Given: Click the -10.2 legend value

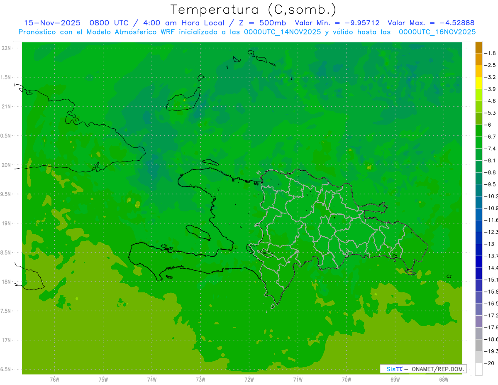Looking at the screenshot, I should [x=491, y=196].
